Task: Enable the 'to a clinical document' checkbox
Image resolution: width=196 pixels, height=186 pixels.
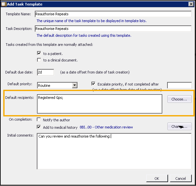Action: click(x=39, y=60)
